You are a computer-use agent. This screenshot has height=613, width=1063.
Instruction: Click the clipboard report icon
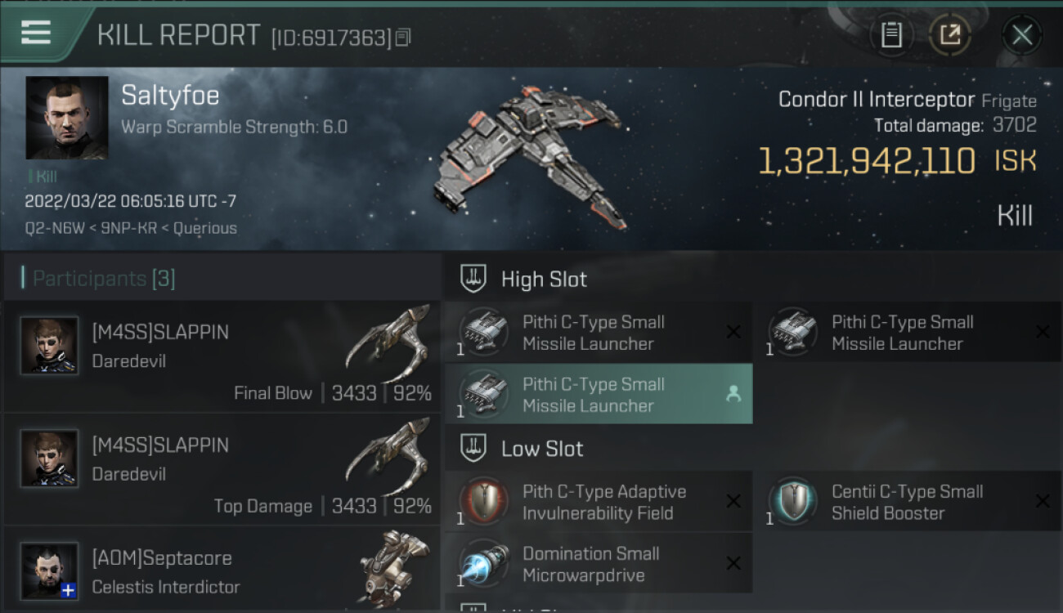click(891, 34)
